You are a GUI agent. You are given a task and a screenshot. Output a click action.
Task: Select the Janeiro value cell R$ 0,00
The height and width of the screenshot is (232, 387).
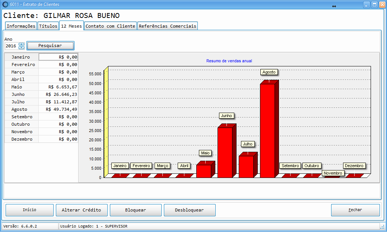(58, 57)
